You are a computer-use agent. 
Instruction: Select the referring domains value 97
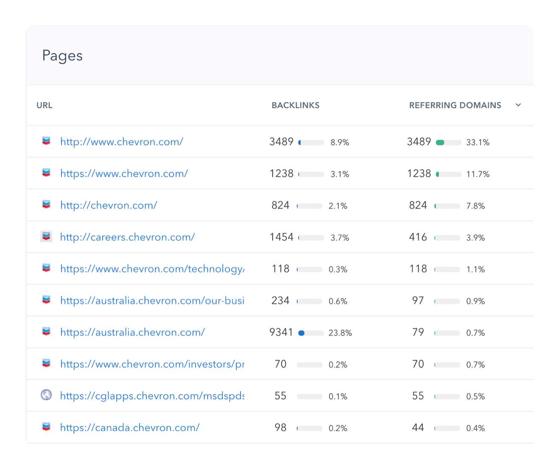pos(418,301)
